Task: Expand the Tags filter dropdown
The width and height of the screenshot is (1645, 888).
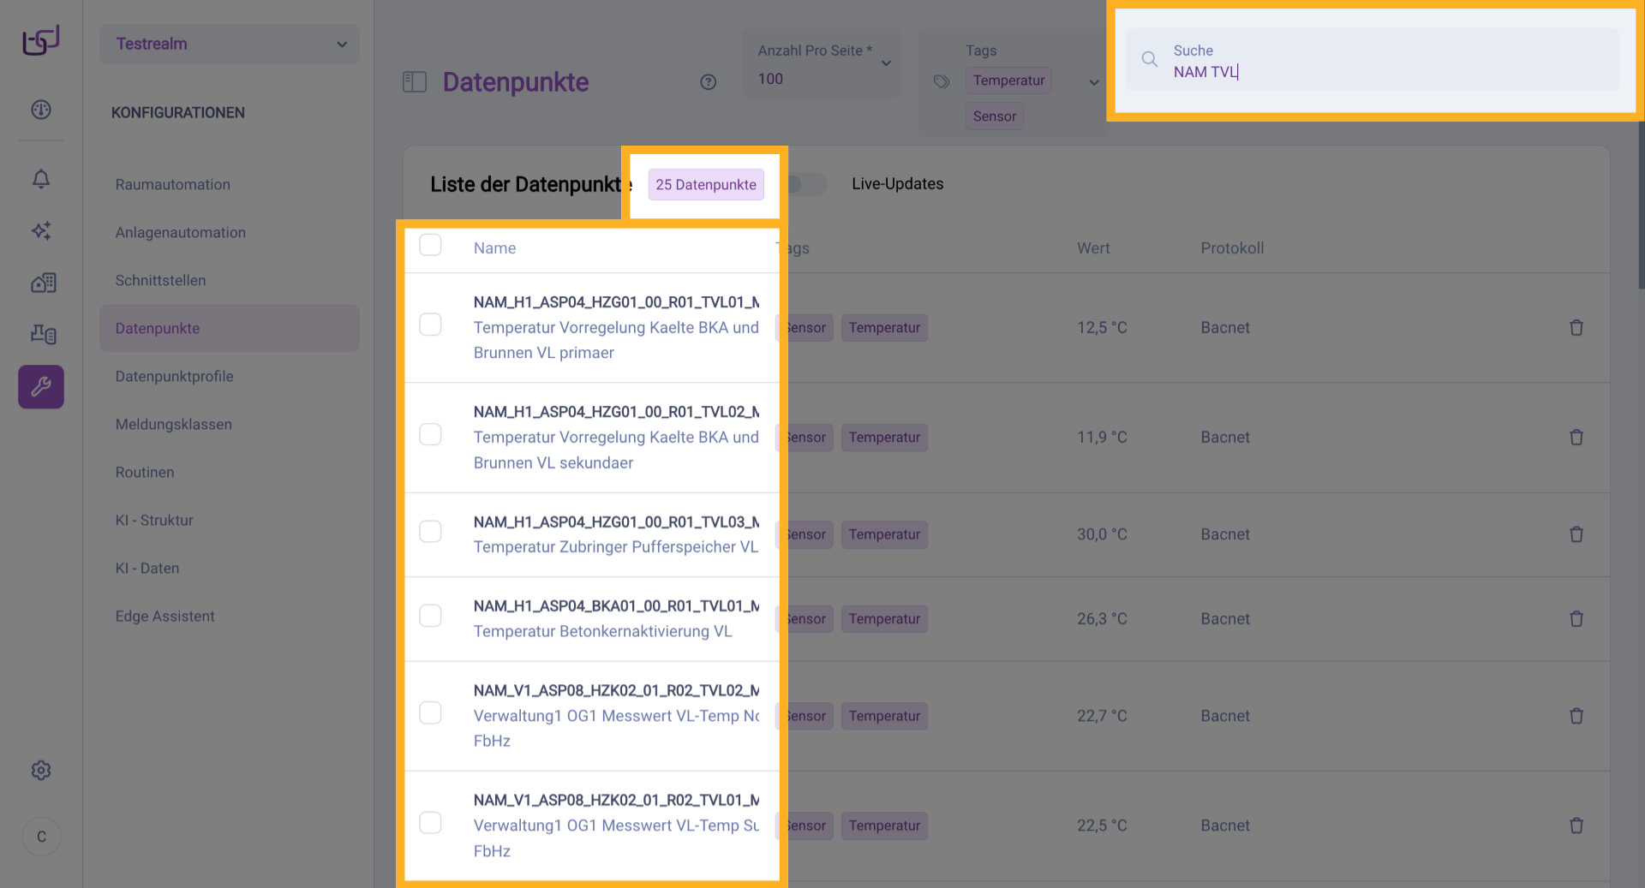Action: [1093, 82]
